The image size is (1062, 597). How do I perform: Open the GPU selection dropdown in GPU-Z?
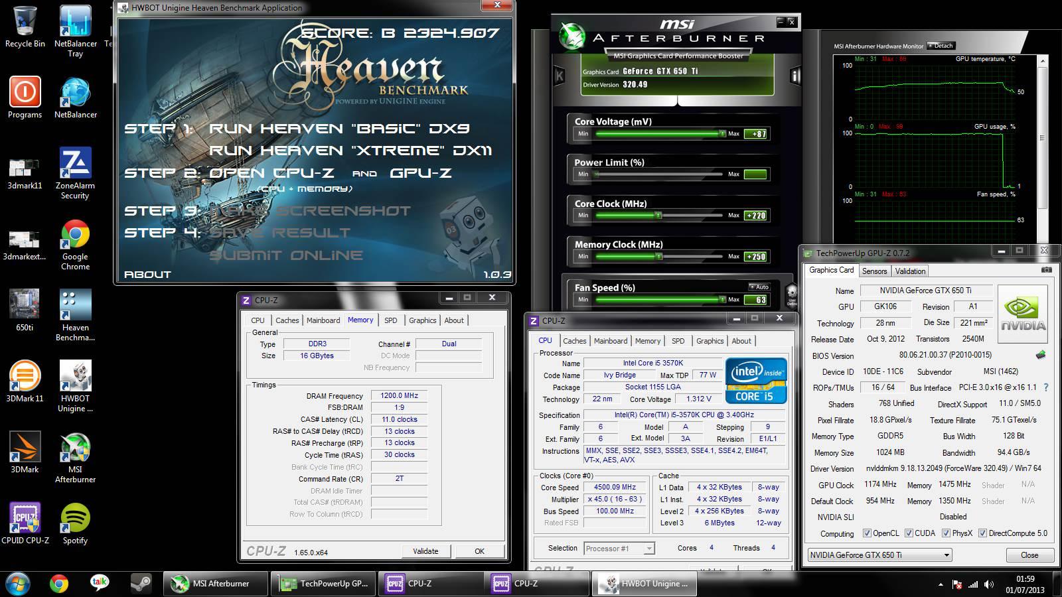pyautogui.click(x=880, y=555)
